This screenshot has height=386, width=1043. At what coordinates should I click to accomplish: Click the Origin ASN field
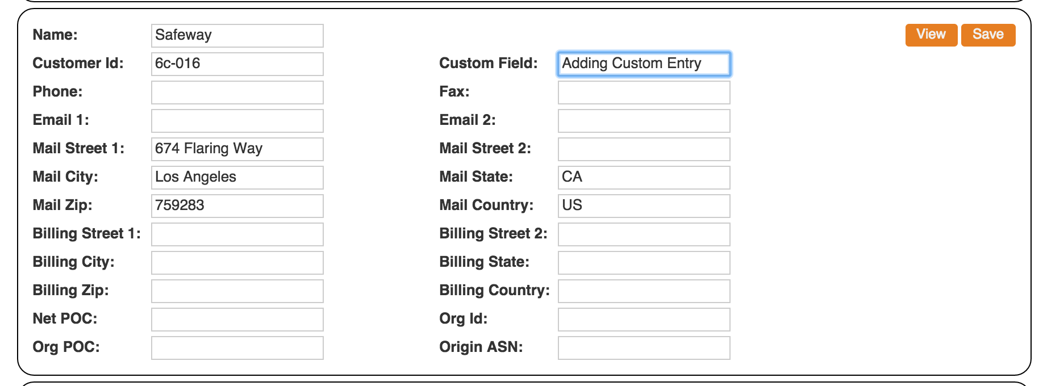coord(644,347)
